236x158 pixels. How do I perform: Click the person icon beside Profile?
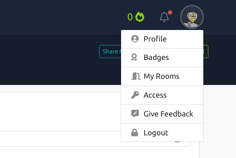135,39
